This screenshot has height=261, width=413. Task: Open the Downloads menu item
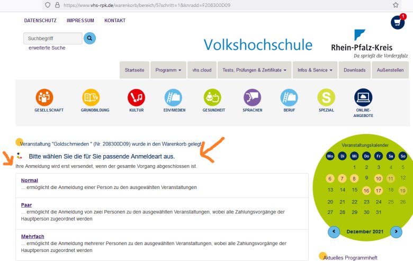(x=355, y=70)
